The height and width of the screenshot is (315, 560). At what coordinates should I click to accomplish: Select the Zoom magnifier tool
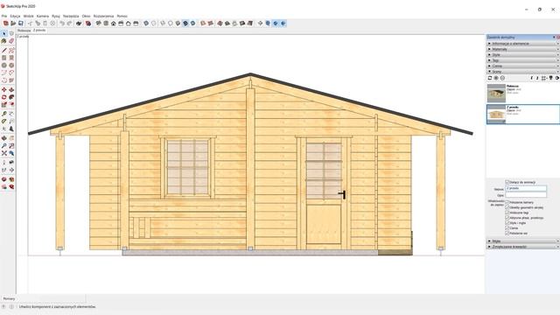point(3,146)
